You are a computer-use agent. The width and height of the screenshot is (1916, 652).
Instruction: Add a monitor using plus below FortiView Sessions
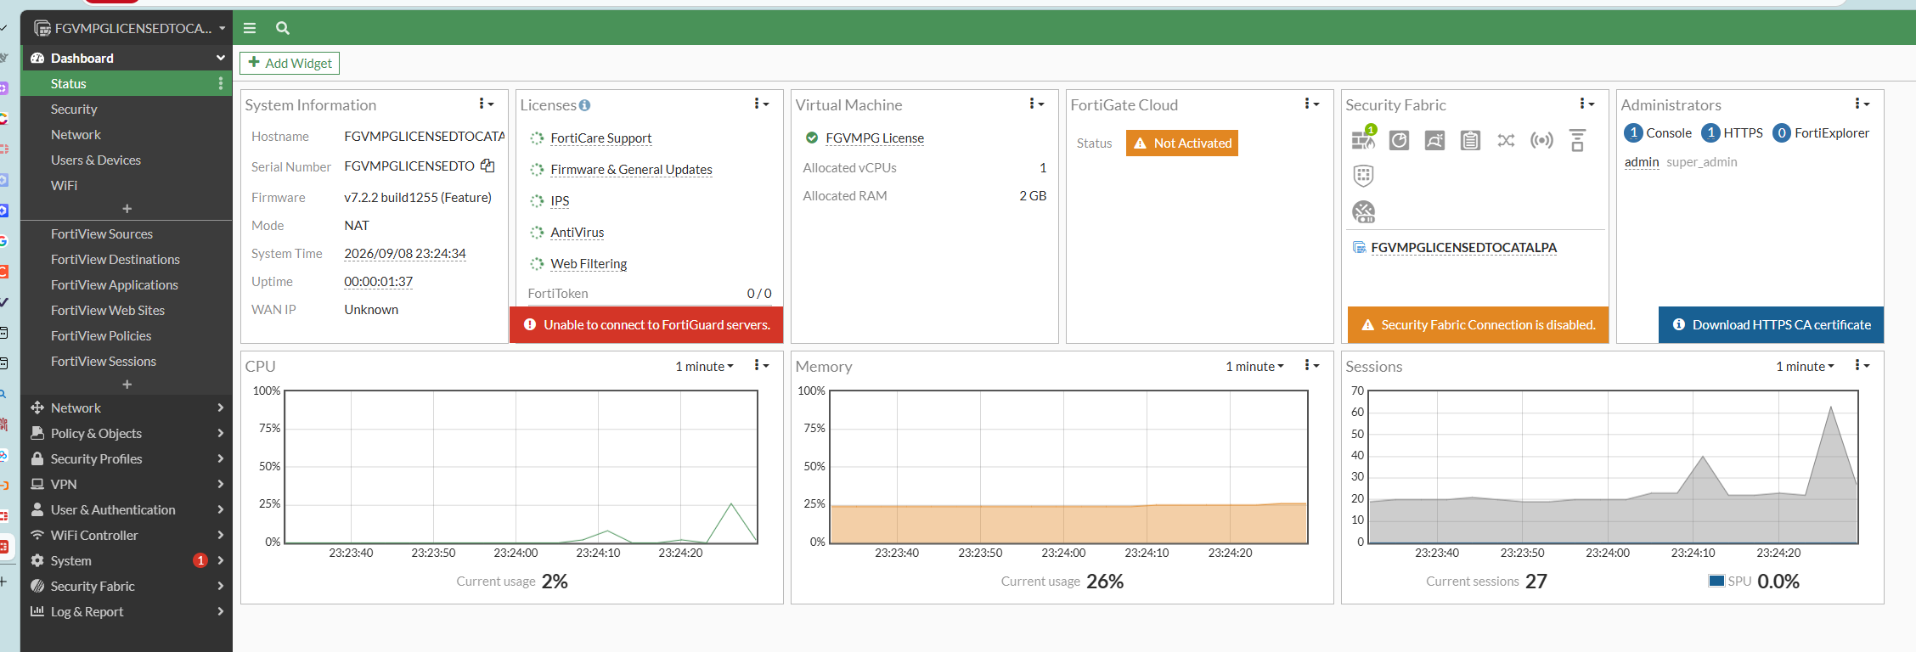127,385
